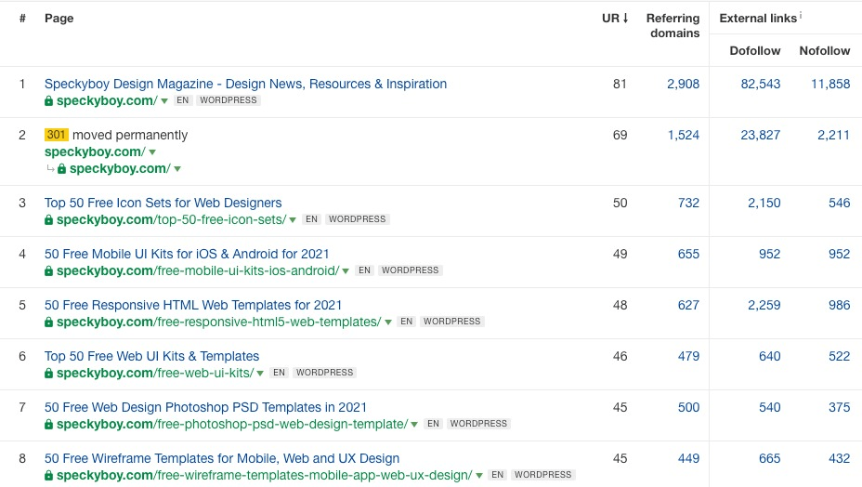Open 986 nofollow links value

[840, 305]
